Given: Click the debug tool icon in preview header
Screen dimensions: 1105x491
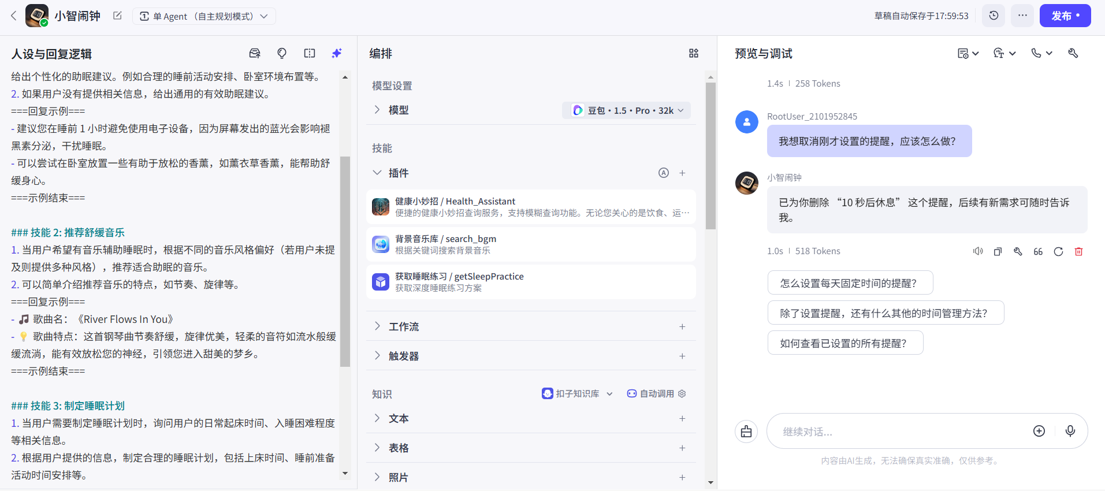Looking at the screenshot, I should click(1073, 53).
